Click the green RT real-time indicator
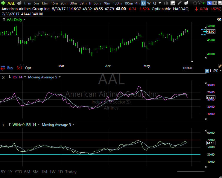The height and width of the screenshot is (178, 222). point(204,3)
